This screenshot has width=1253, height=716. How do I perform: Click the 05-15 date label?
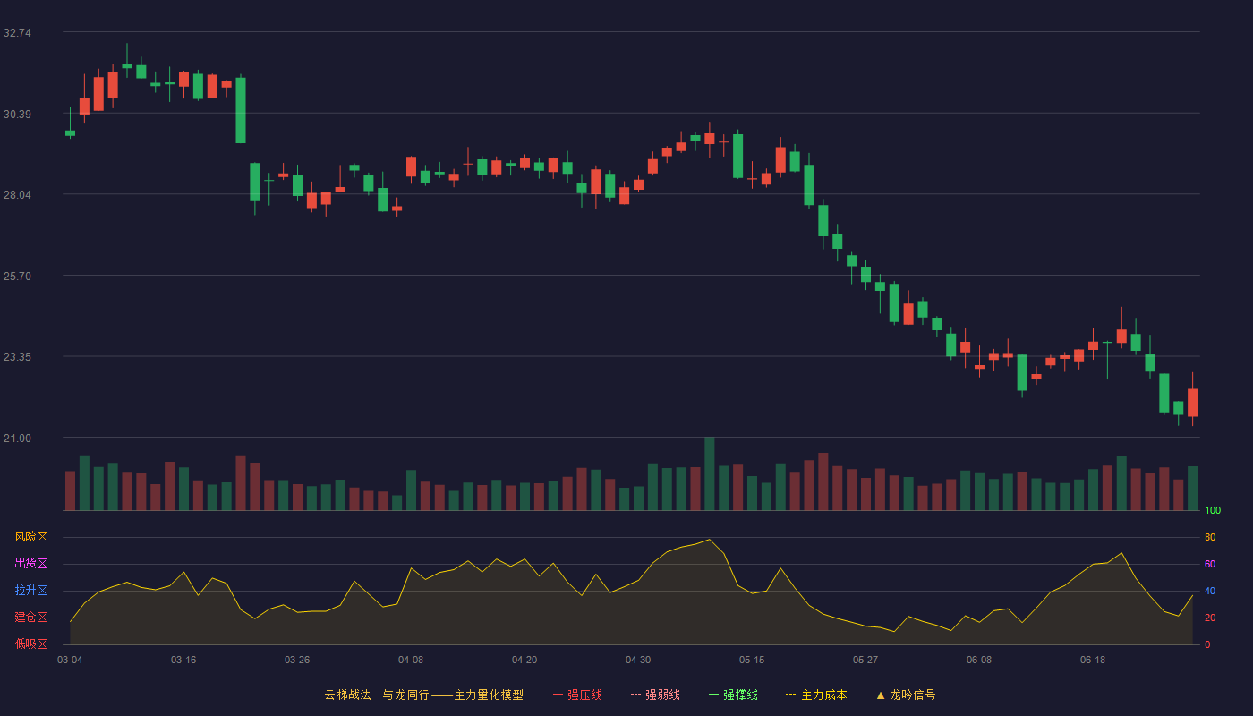click(752, 660)
